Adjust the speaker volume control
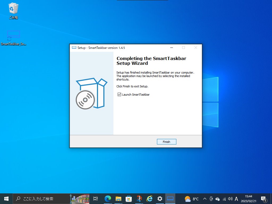Image resolution: width=272 pixels, height=204 pixels. pos(230,198)
